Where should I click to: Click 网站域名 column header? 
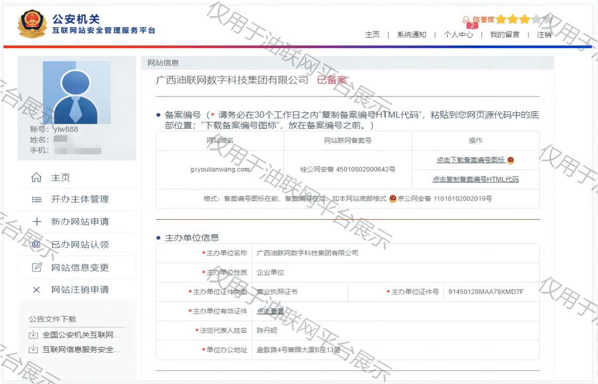click(x=220, y=140)
